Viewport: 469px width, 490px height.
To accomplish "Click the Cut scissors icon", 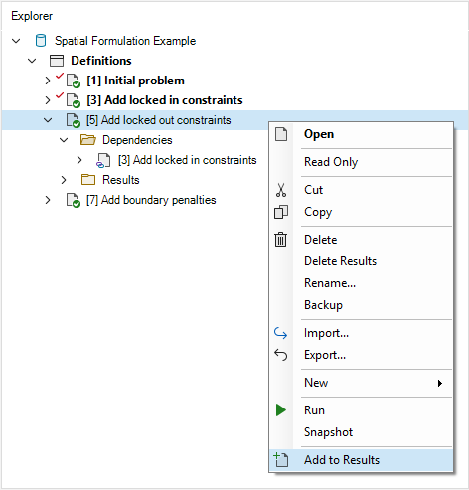I will click(x=281, y=190).
